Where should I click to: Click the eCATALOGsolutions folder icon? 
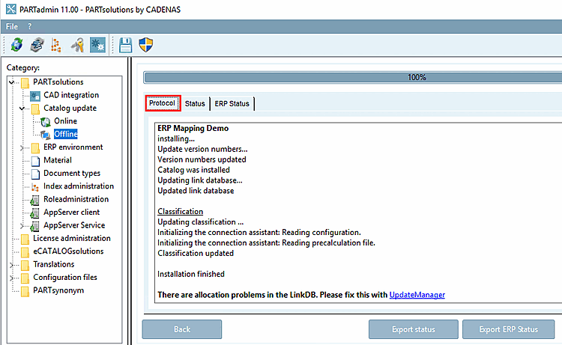(25, 252)
